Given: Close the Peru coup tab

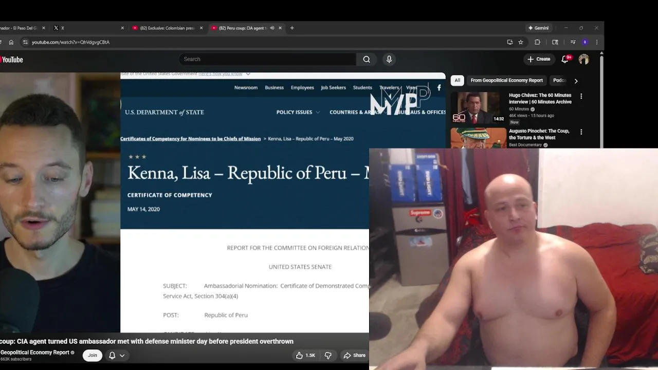Looking at the screenshot, I should pyautogui.click(x=280, y=28).
